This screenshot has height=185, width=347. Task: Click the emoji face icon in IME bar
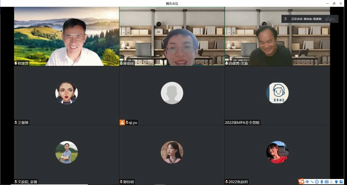pyautogui.click(x=317, y=181)
